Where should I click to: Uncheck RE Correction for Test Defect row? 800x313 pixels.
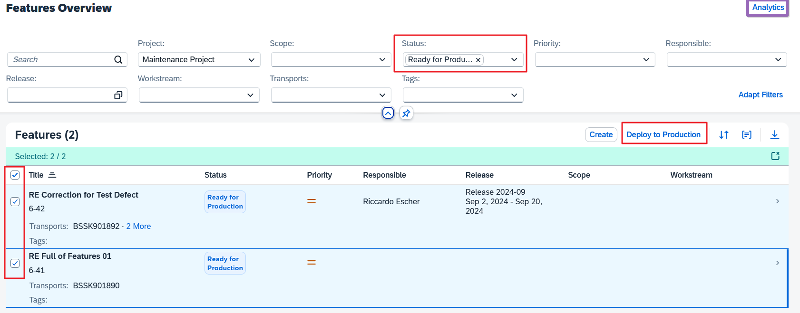(15, 202)
